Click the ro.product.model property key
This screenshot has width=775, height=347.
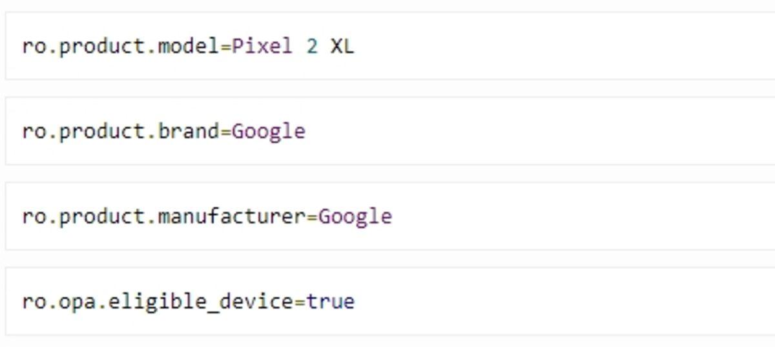[x=121, y=47]
